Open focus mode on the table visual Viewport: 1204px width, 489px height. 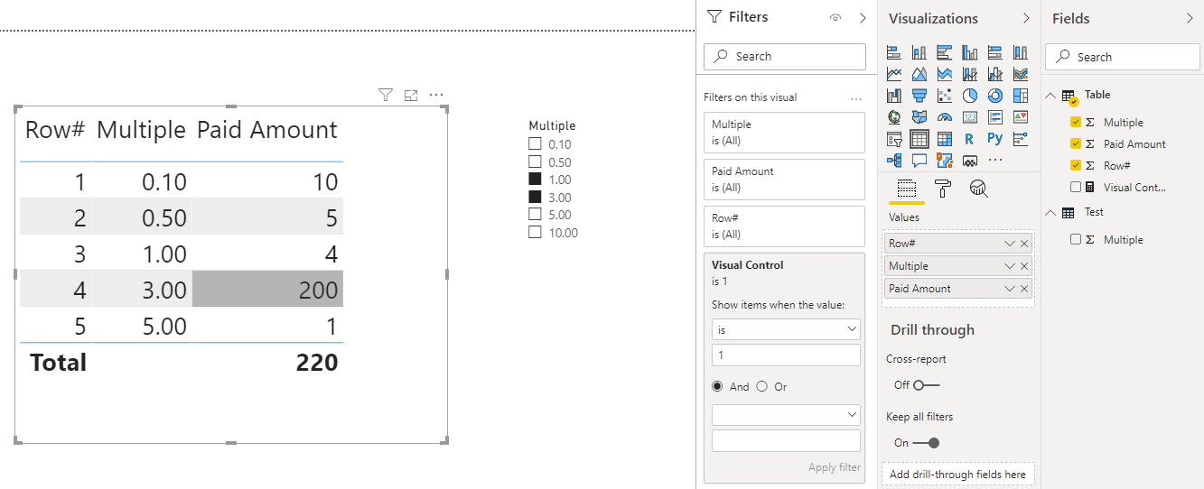(411, 95)
